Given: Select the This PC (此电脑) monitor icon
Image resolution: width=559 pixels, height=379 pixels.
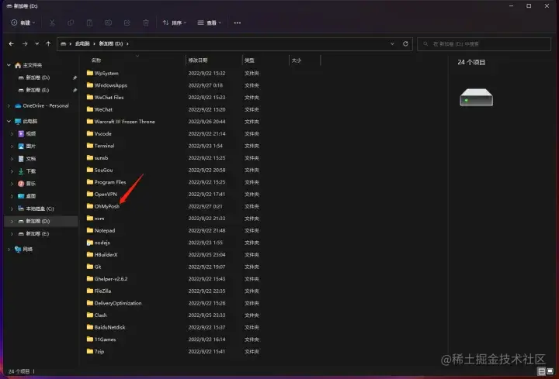Looking at the screenshot, I should click(x=18, y=122).
